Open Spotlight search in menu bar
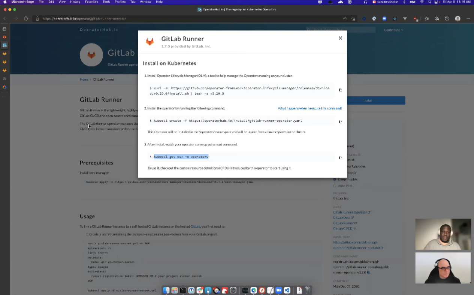 pos(430,2)
